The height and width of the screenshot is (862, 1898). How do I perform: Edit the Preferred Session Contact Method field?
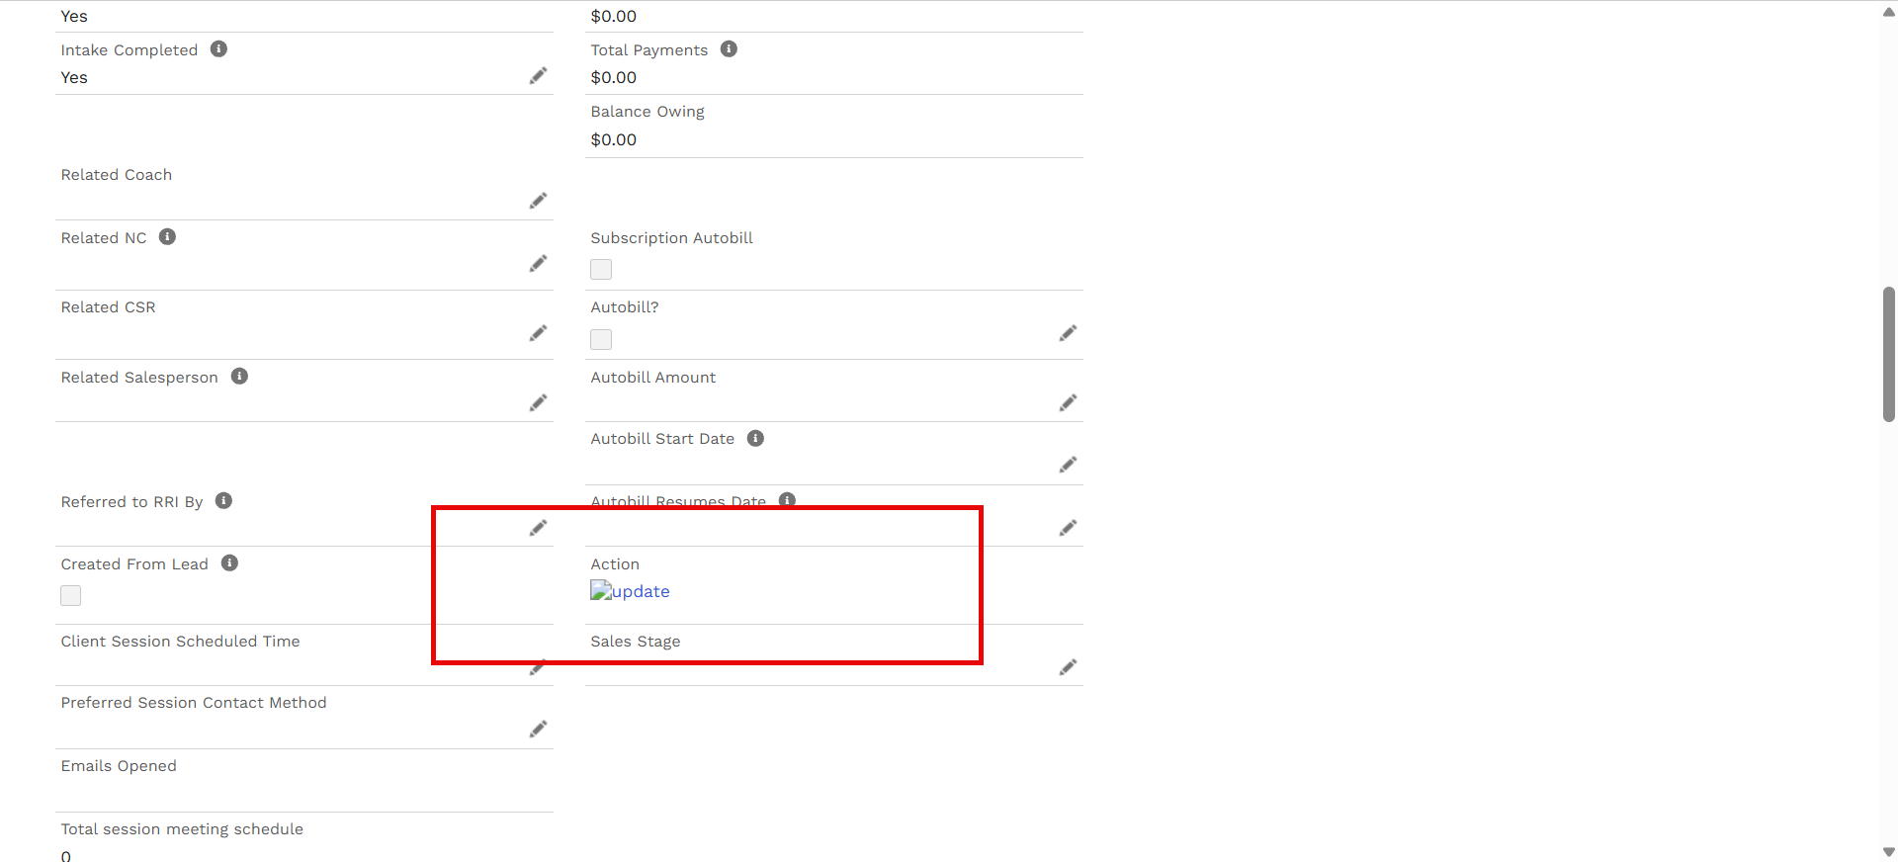[x=538, y=729]
